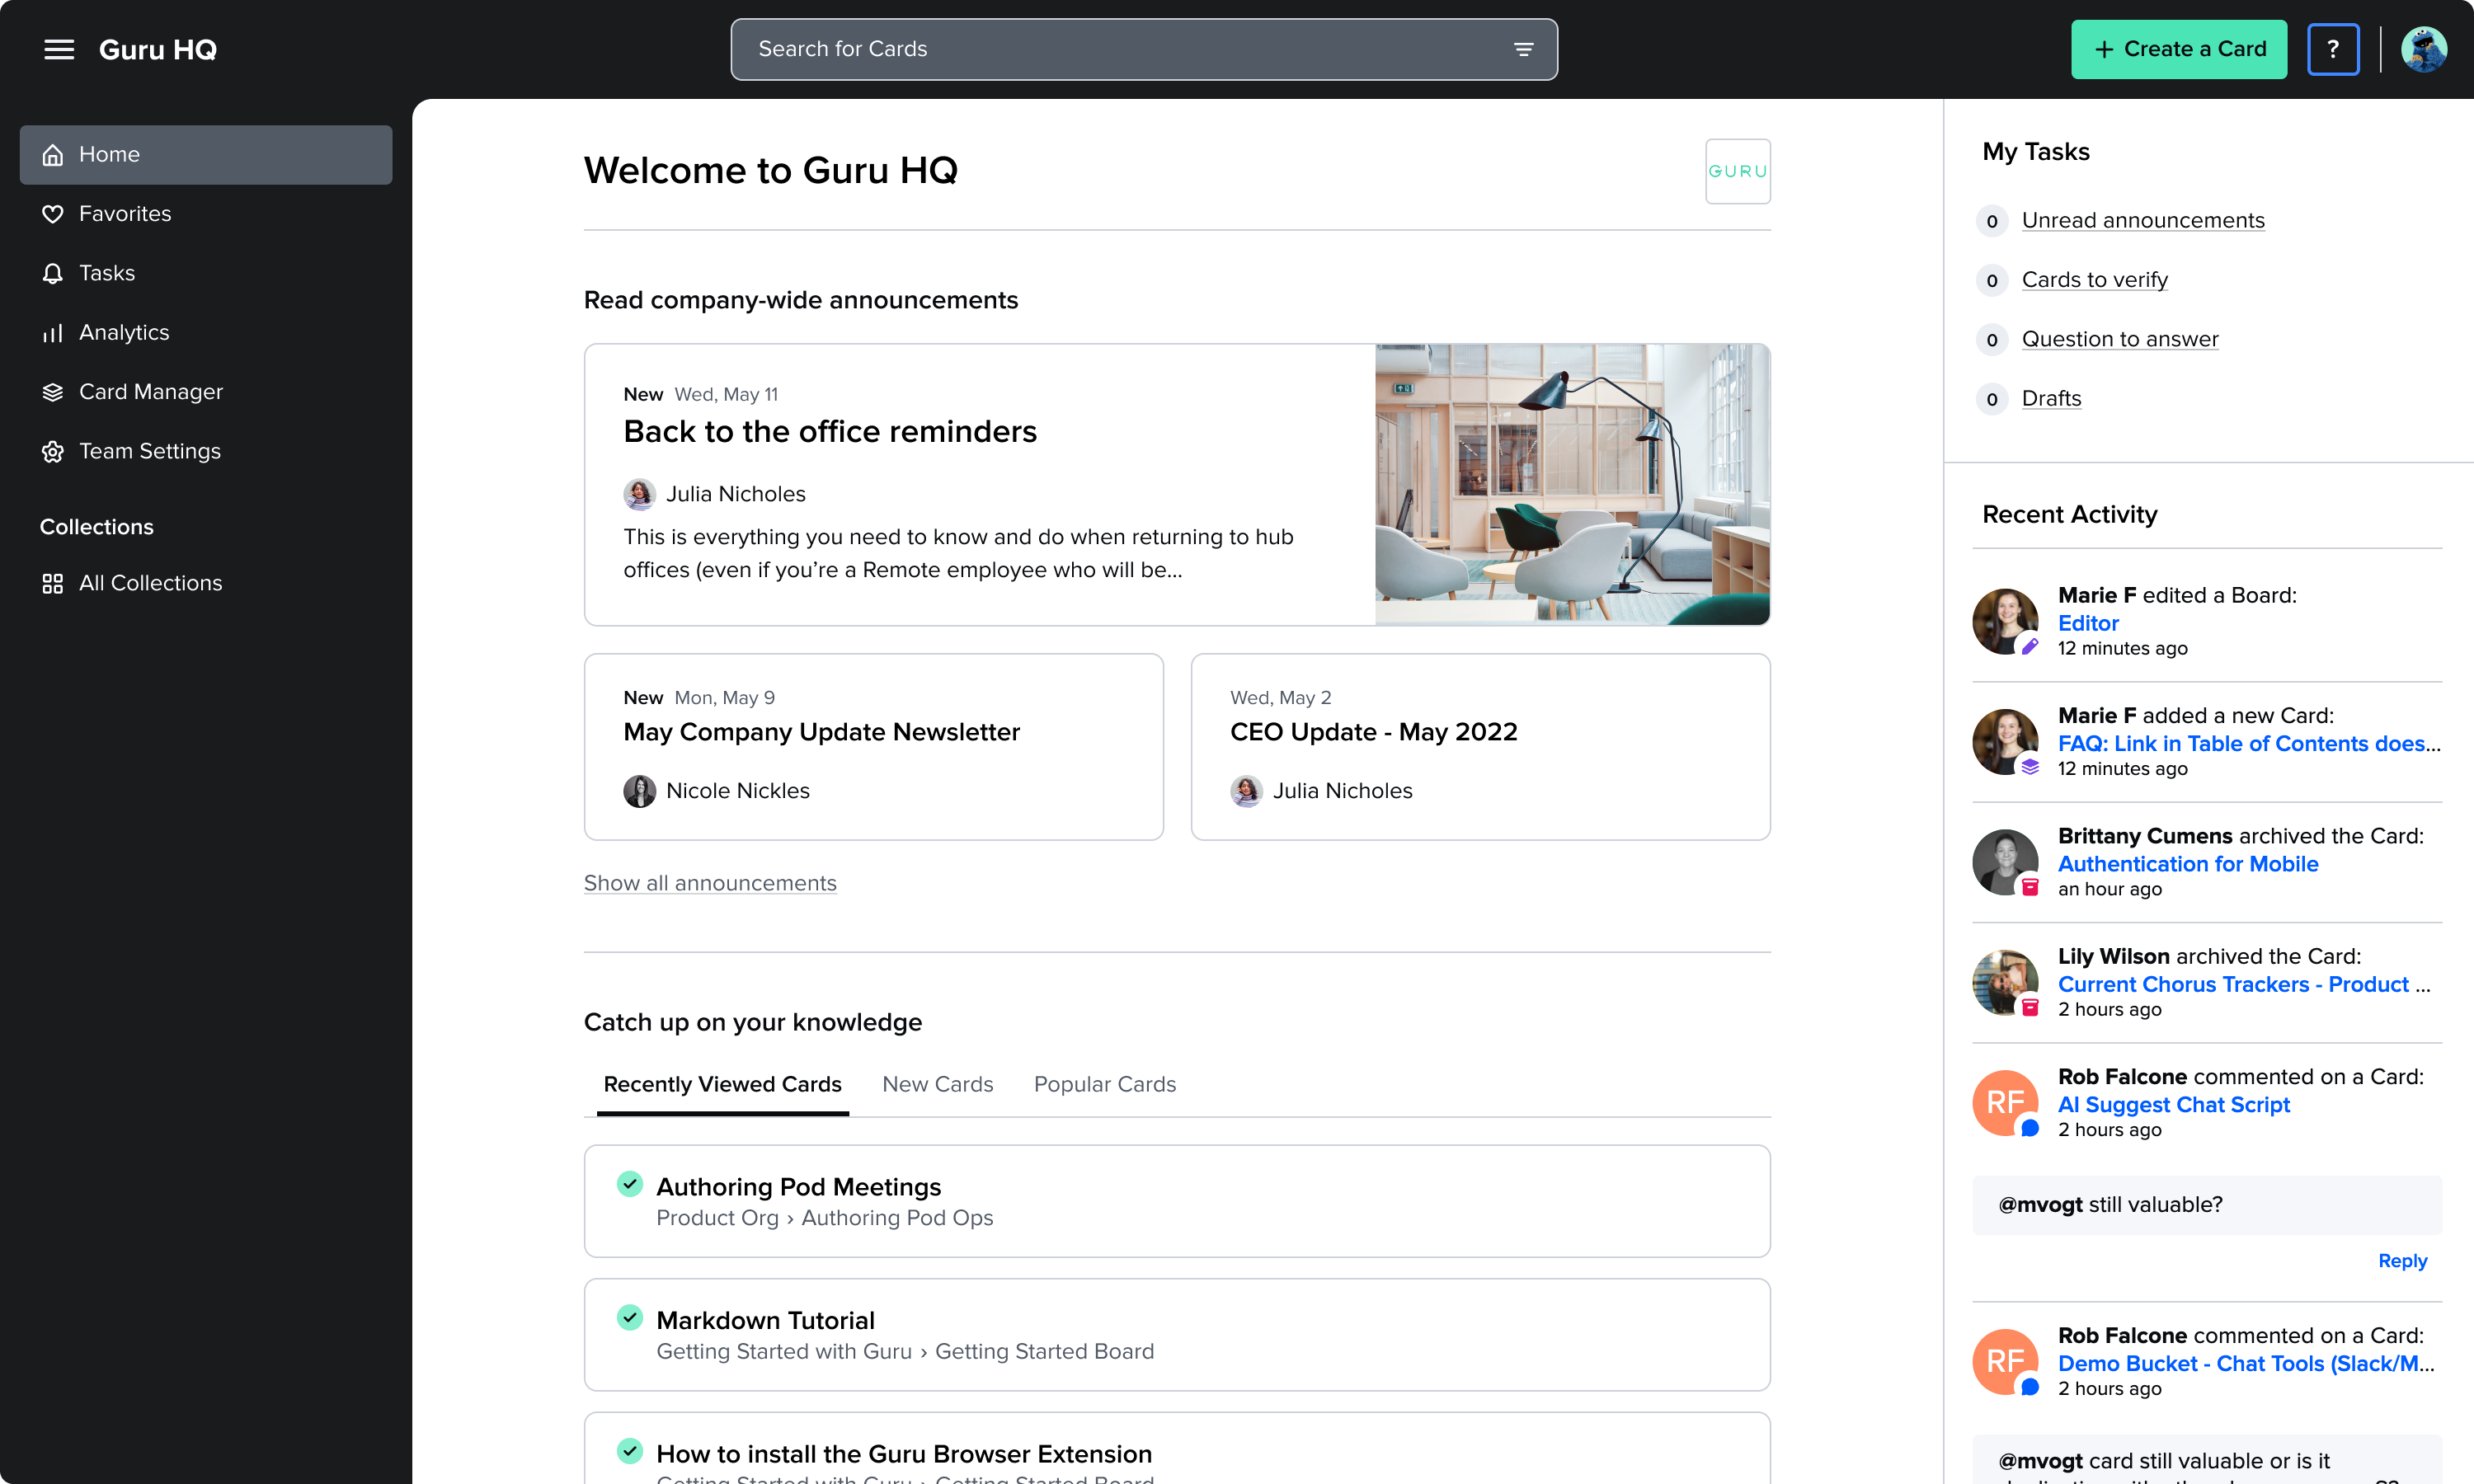
Task: Click the Analytics bar chart icon
Action: (53, 333)
